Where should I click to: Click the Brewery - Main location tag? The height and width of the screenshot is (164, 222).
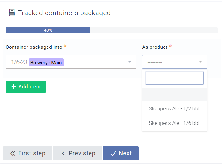pyautogui.click(x=46, y=63)
